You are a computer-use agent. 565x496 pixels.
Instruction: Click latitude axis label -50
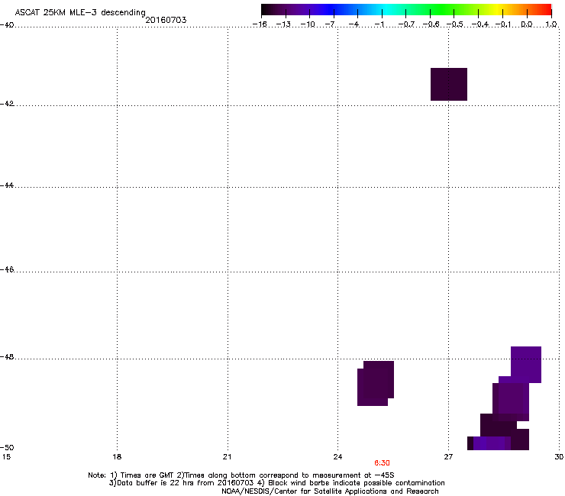[7, 447]
